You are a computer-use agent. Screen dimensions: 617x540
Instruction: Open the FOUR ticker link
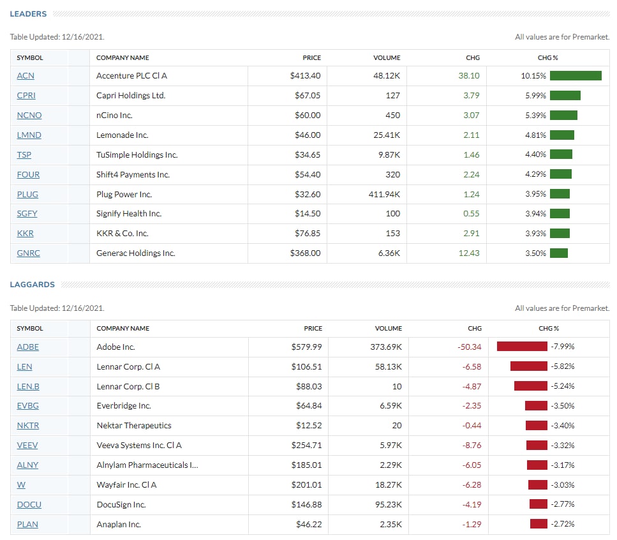pyautogui.click(x=28, y=174)
